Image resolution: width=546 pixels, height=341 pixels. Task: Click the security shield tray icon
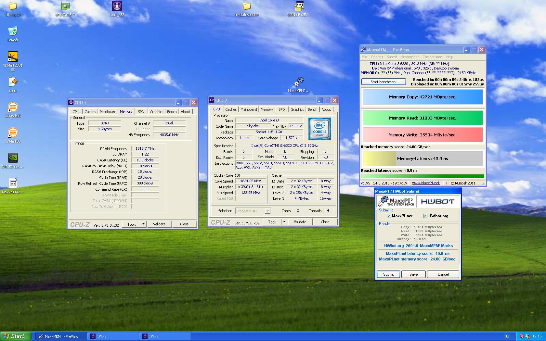point(522,336)
